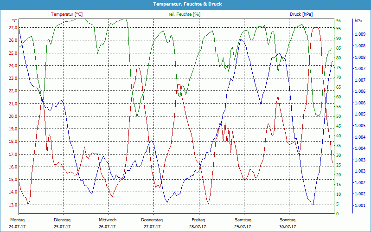Click green humidity axis value 50

click(339, 116)
